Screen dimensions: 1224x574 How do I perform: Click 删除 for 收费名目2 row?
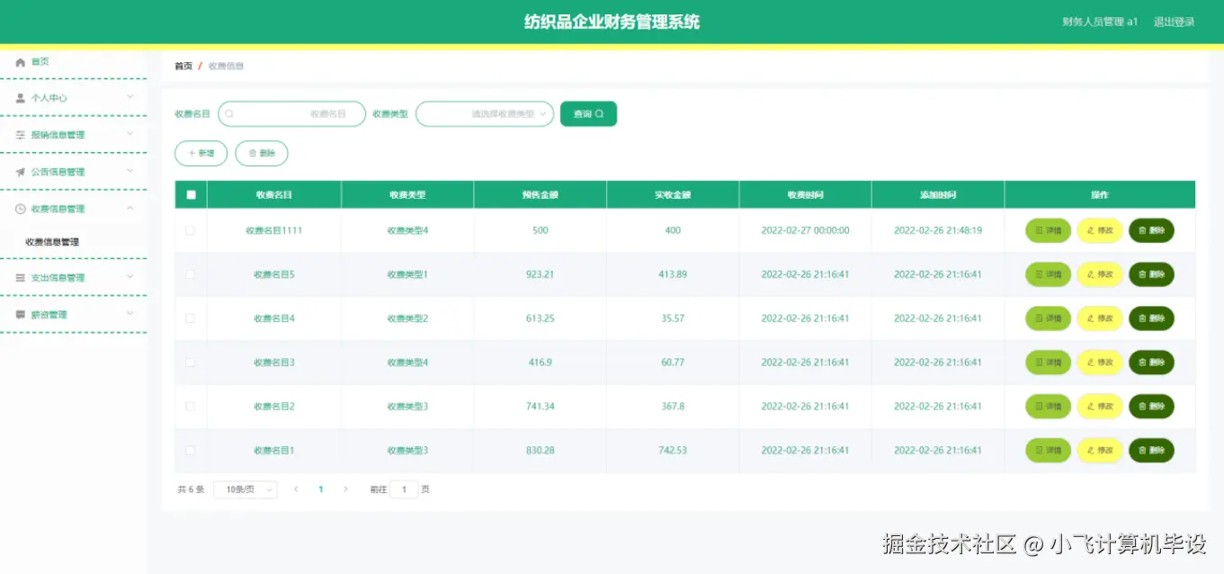pyautogui.click(x=1151, y=407)
